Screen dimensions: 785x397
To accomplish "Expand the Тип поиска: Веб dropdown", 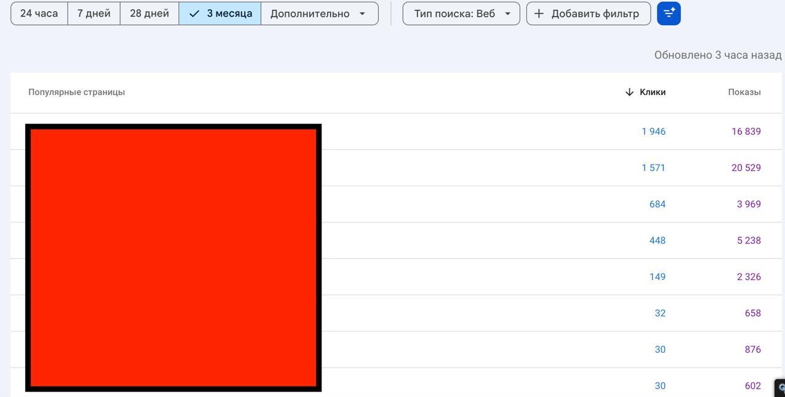I will 461,13.
